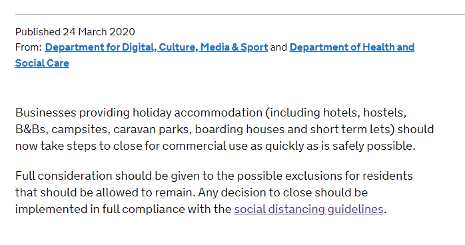This screenshot has width=465, height=245.
Task: Click the word 'Businesses' starting the first paragraph
Action: [46, 113]
